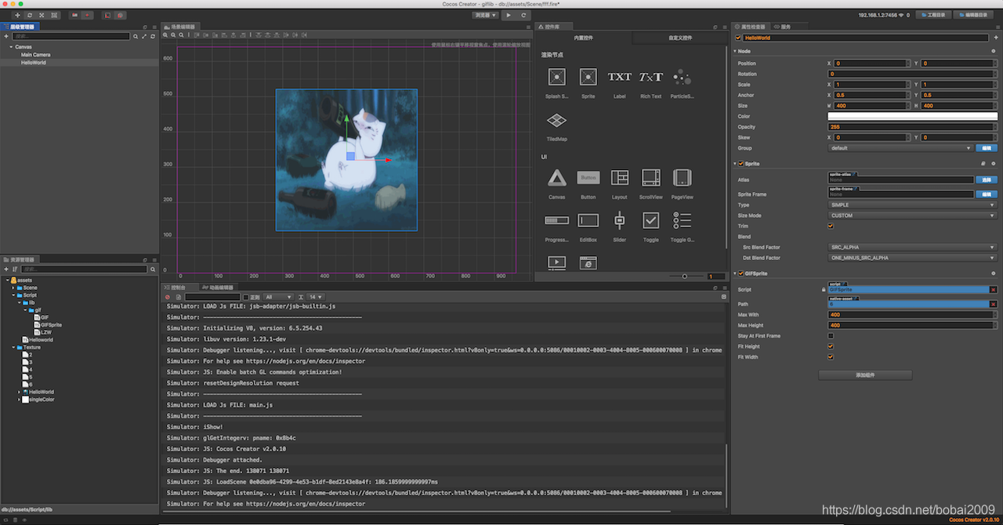Click the blue button beside Atlas field
Viewport: 1003px width, 525px height.
[x=987, y=179]
